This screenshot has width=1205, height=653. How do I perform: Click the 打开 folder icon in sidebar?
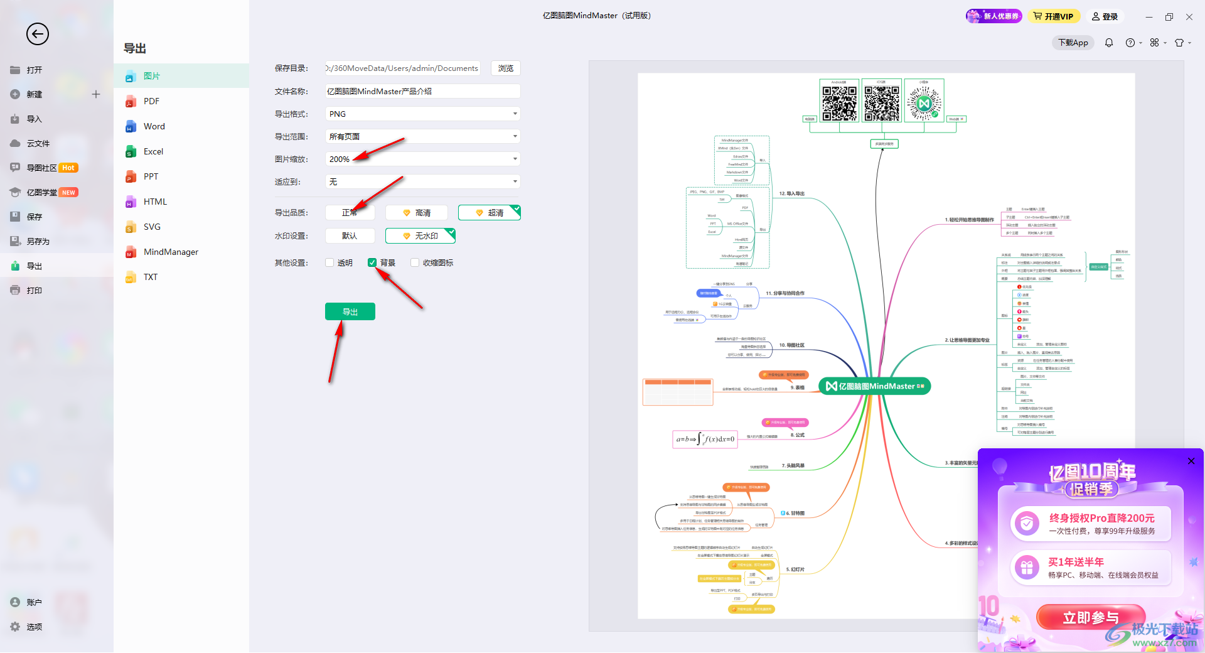(x=15, y=70)
